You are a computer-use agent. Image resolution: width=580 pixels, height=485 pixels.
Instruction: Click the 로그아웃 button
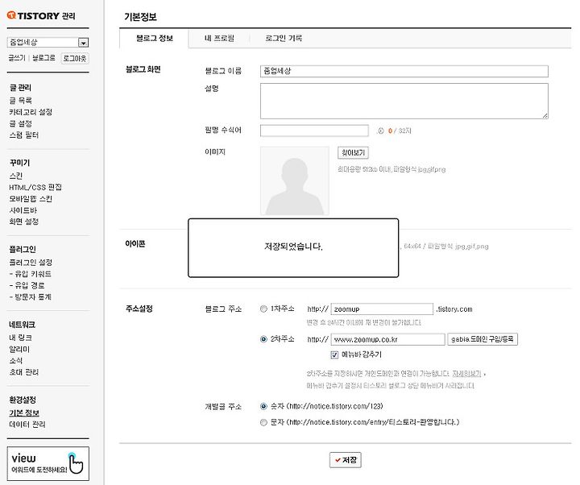pos(75,59)
